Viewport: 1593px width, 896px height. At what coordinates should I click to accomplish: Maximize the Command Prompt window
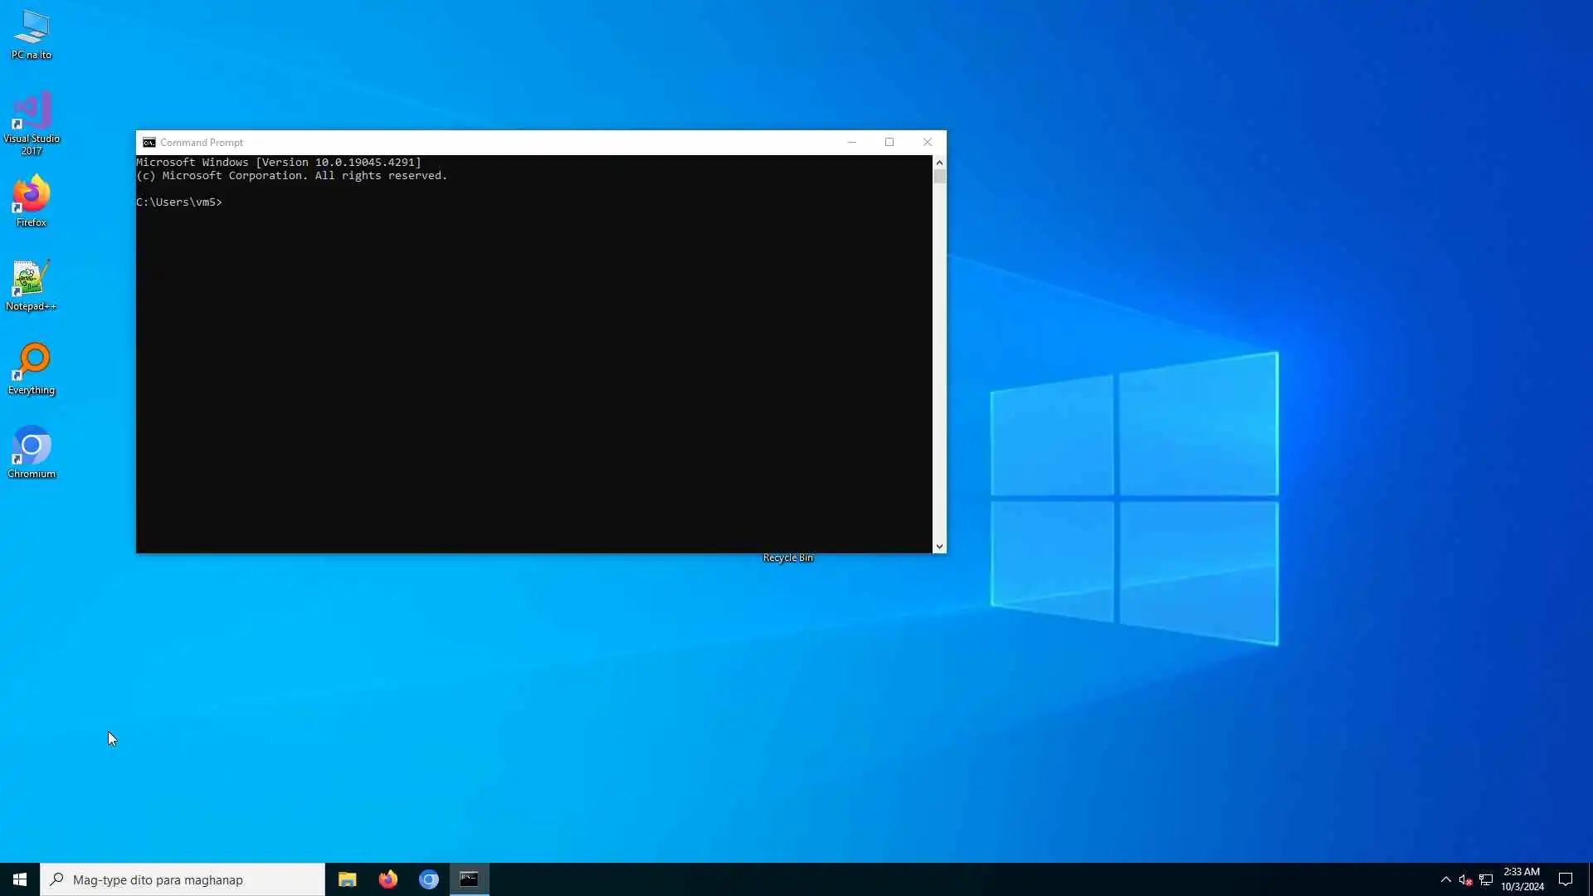pyautogui.click(x=889, y=143)
